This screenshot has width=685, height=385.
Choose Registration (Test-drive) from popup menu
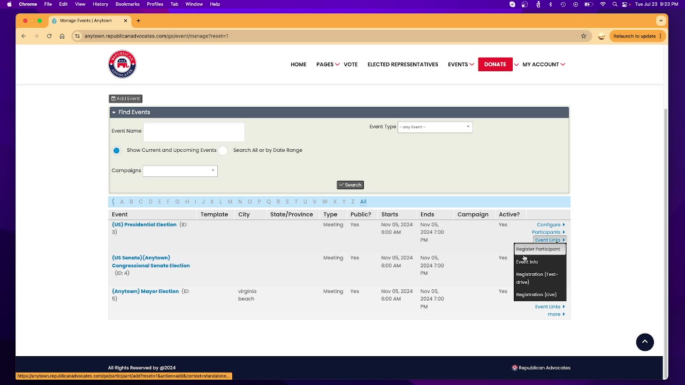pyautogui.click(x=539, y=278)
